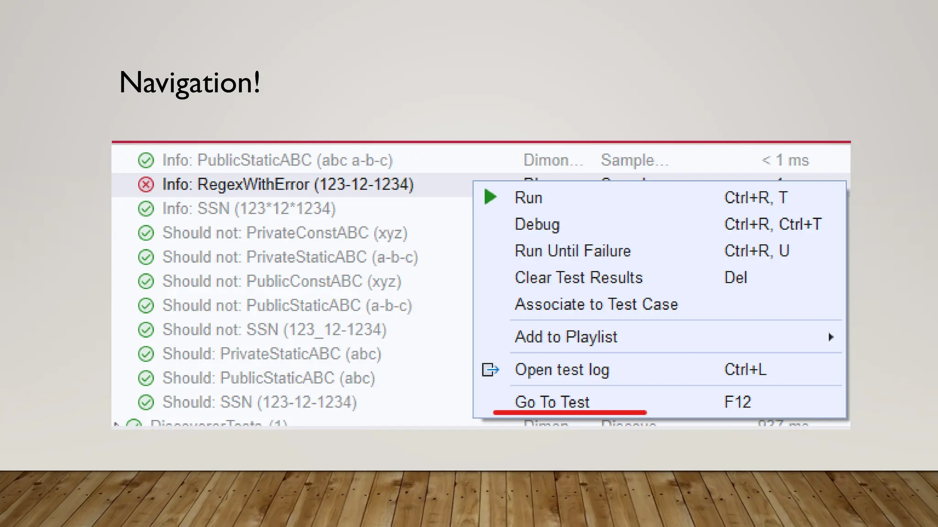938x527 pixels.
Task: Click passed icon beside Info: PublicStaticABC
Action: (x=146, y=160)
